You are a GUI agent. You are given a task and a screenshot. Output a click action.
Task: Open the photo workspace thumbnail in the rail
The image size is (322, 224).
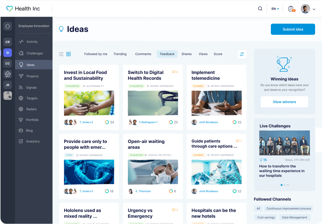click(x=8, y=96)
